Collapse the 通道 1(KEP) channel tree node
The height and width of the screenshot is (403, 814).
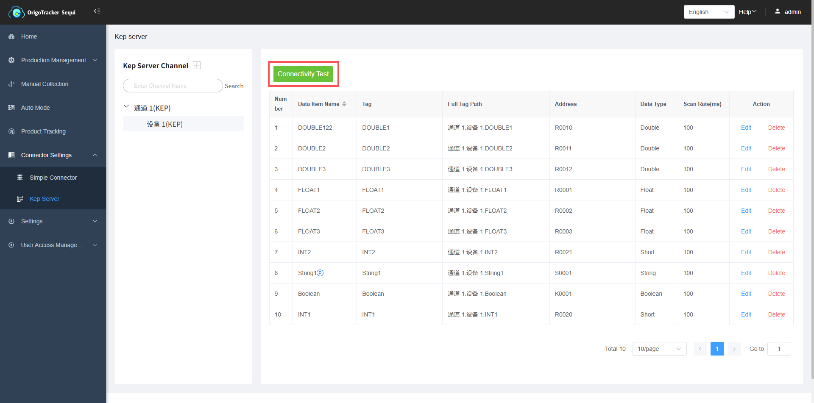click(126, 106)
